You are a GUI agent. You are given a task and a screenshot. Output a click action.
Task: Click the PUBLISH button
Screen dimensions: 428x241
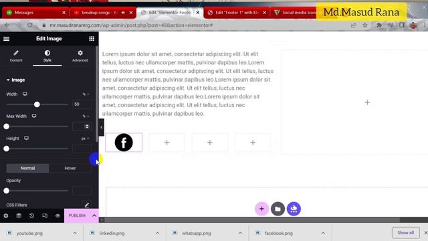[77, 216]
